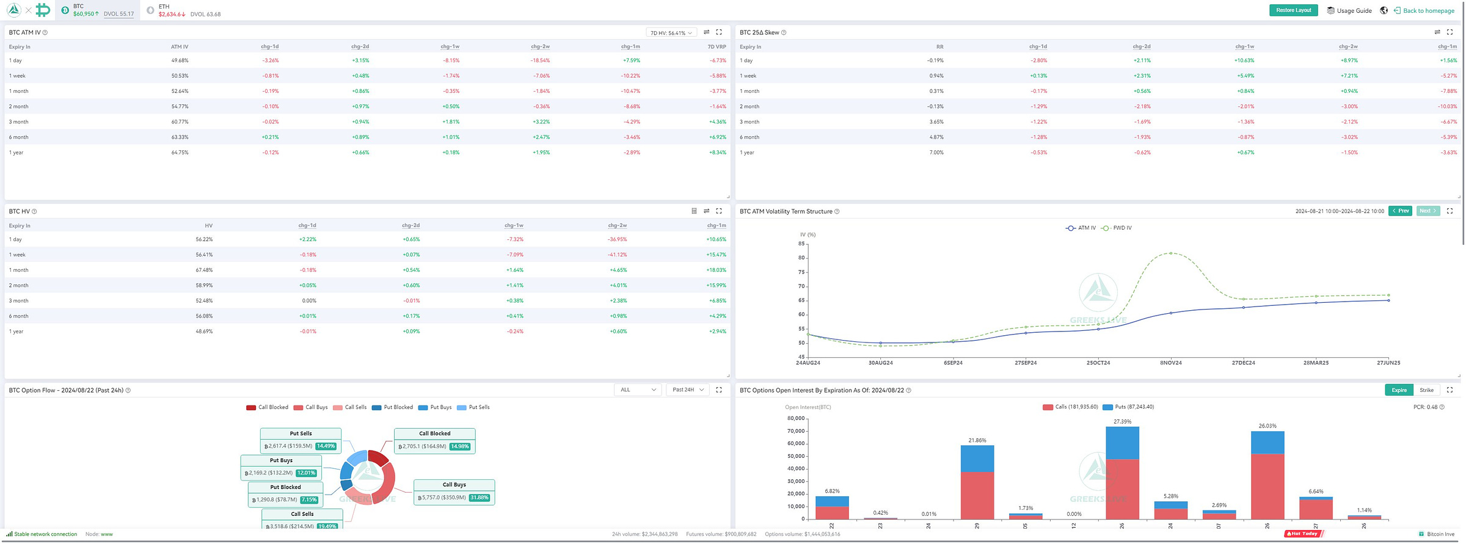Toggle the FWD IV series in chart legend

pos(1116,228)
